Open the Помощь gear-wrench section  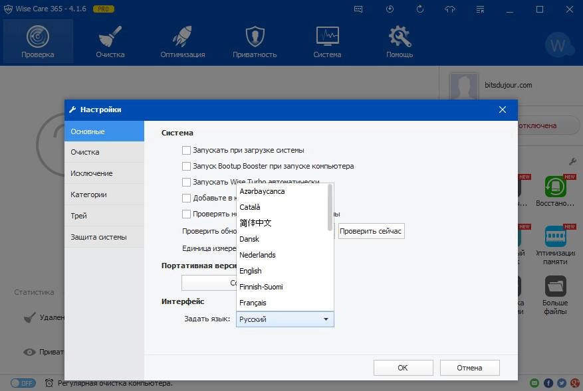[400, 41]
